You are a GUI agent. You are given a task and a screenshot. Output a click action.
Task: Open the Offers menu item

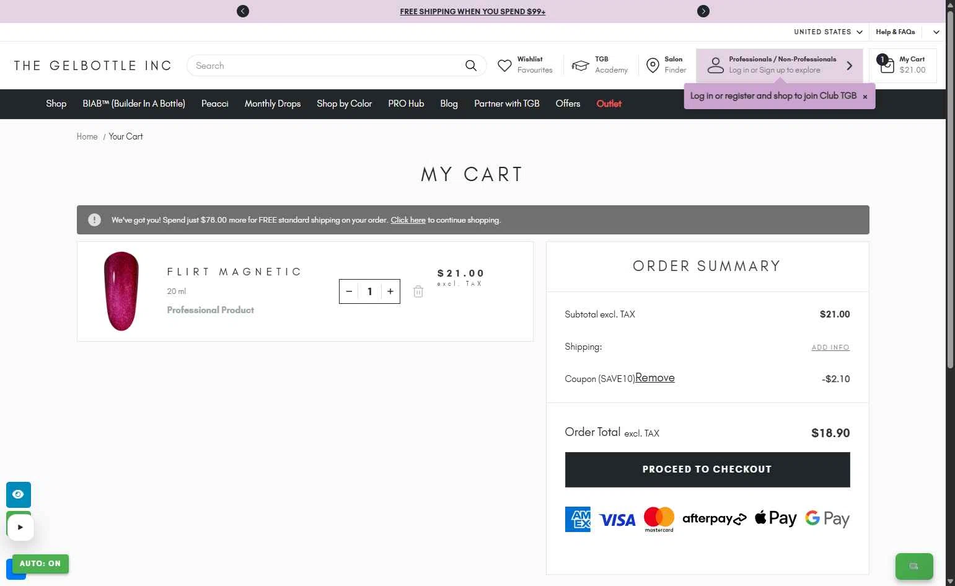pos(568,104)
